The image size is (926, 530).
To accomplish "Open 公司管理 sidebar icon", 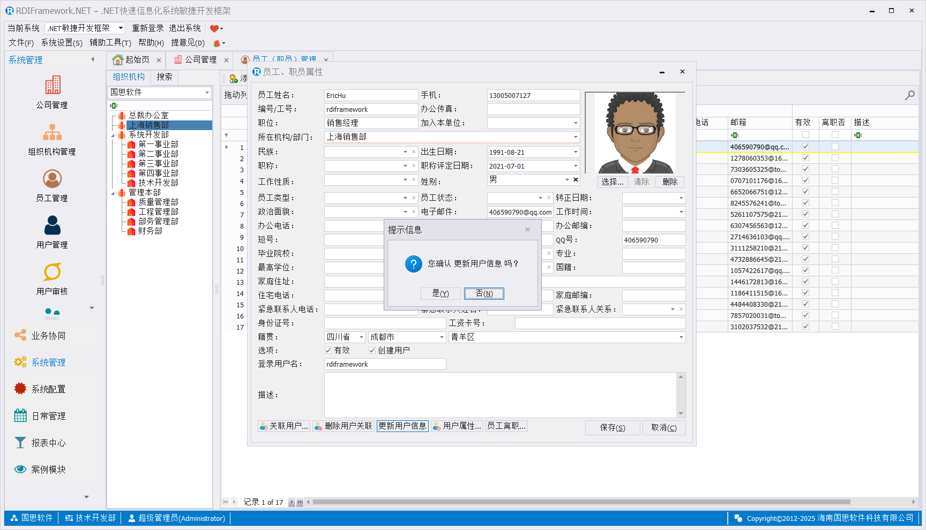I will coord(52,86).
